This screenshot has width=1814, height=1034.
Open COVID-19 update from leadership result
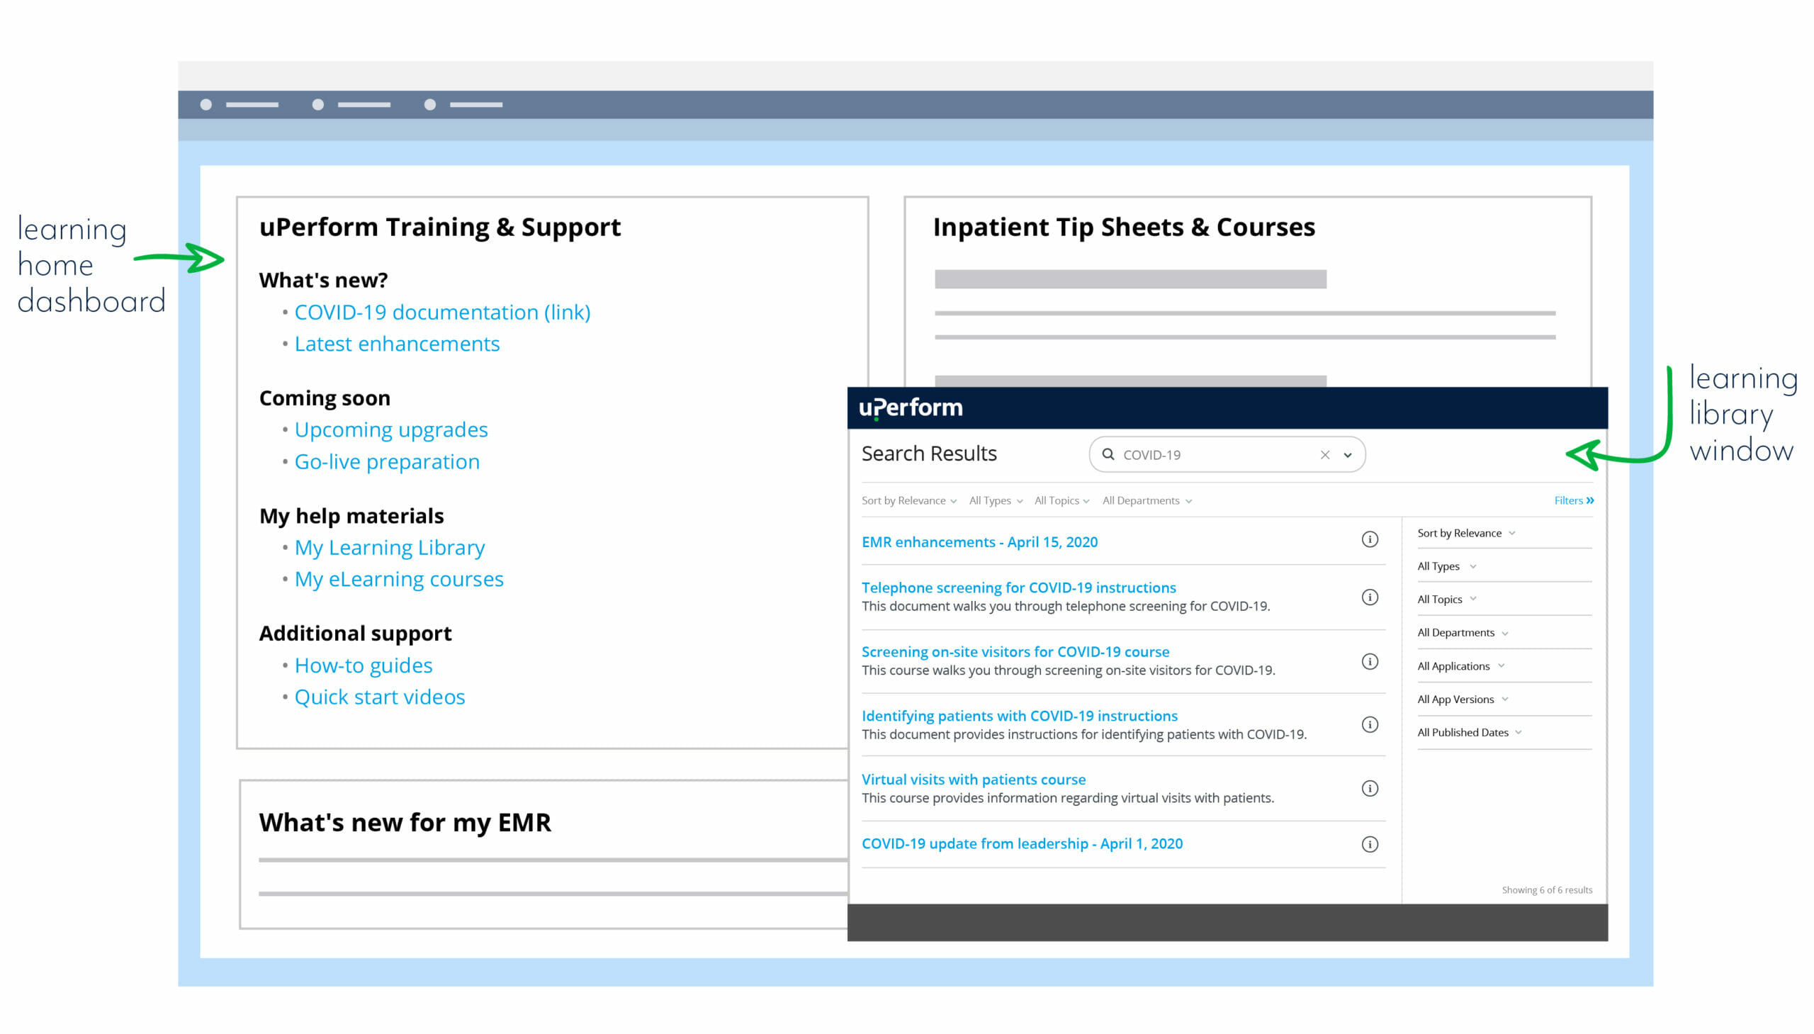[1022, 843]
